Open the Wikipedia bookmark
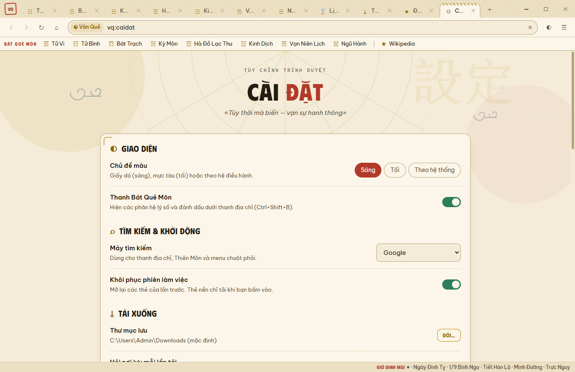This screenshot has width=575, height=372. click(398, 44)
